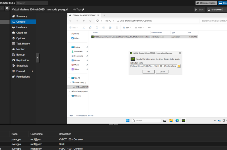227x150 pixels.
Task: Open the Videos quick access folder
Action: [75, 69]
